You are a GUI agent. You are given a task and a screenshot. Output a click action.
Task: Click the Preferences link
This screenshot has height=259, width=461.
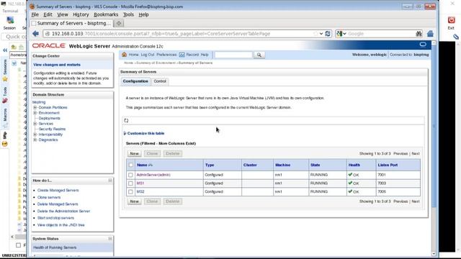[166, 55]
